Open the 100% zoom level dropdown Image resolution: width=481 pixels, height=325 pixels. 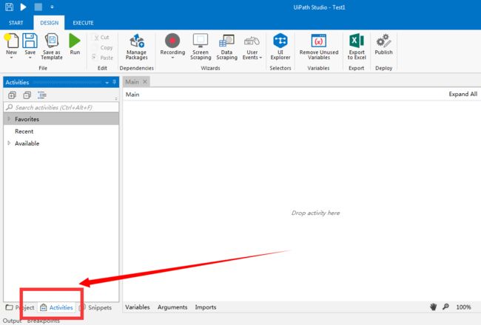pos(463,307)
